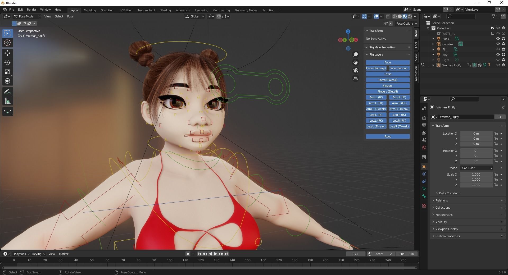This screenshot has height=275, width=508.
Task: Select the Scale tool
Action: (7, 72)
